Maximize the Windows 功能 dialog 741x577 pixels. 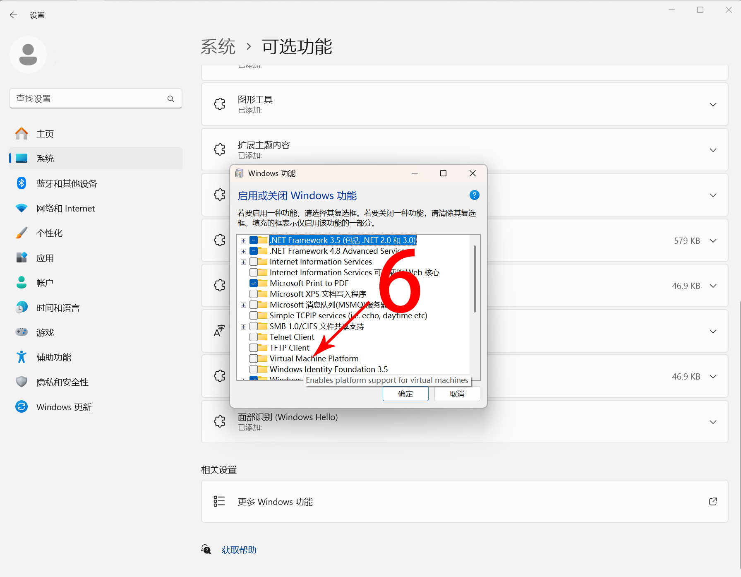pyautogui.click(x=443, y=173)
